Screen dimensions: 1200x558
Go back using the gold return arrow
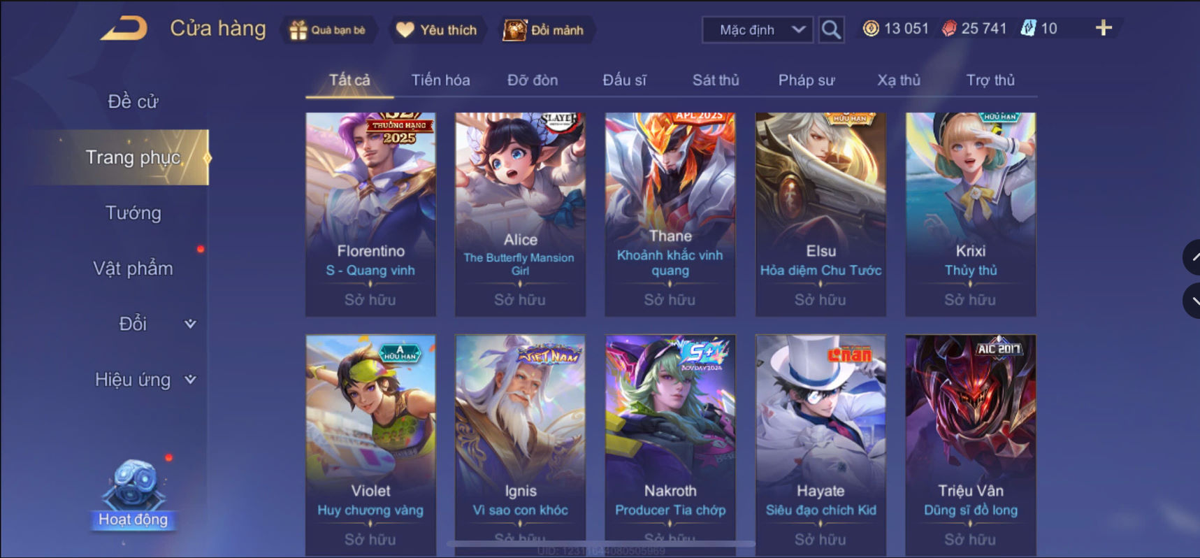(124, 29)
